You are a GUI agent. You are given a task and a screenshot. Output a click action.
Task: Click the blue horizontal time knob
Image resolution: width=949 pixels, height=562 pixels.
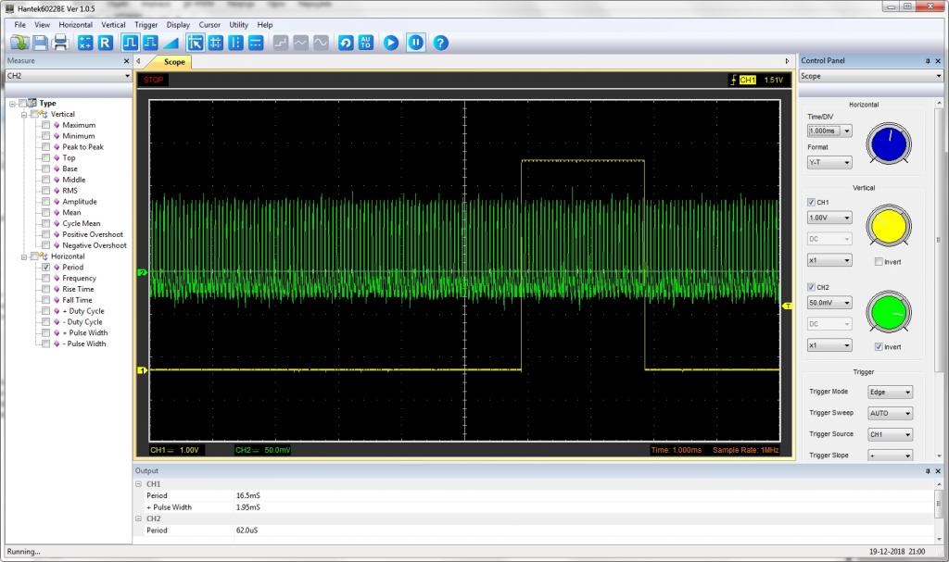[889, 144]
